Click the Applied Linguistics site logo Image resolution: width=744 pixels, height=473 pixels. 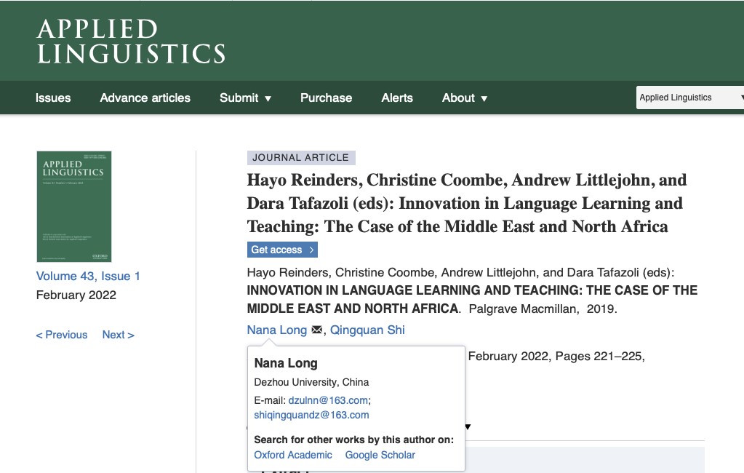(x=131, y=41)
